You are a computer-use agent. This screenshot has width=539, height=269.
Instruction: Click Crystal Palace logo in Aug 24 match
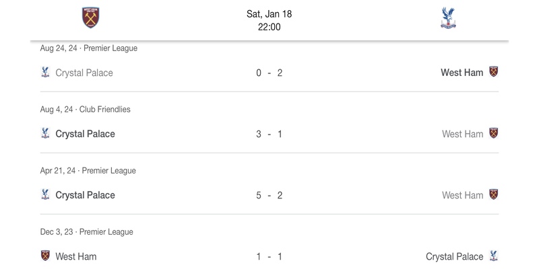click(46, 73)
